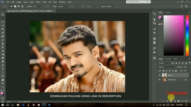Open the layer blend mode dropdown

[167, 67]
